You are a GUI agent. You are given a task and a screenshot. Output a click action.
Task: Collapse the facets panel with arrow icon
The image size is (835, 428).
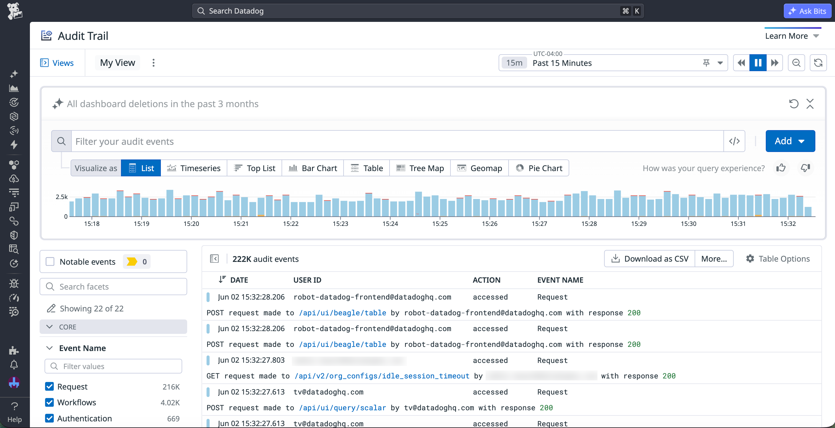(214, 259)
